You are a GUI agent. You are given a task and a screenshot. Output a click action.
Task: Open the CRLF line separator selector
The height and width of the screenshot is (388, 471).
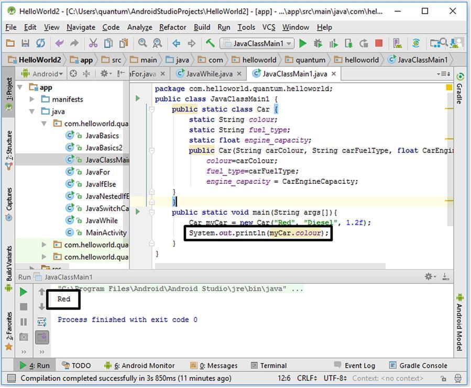coord(307,378)
